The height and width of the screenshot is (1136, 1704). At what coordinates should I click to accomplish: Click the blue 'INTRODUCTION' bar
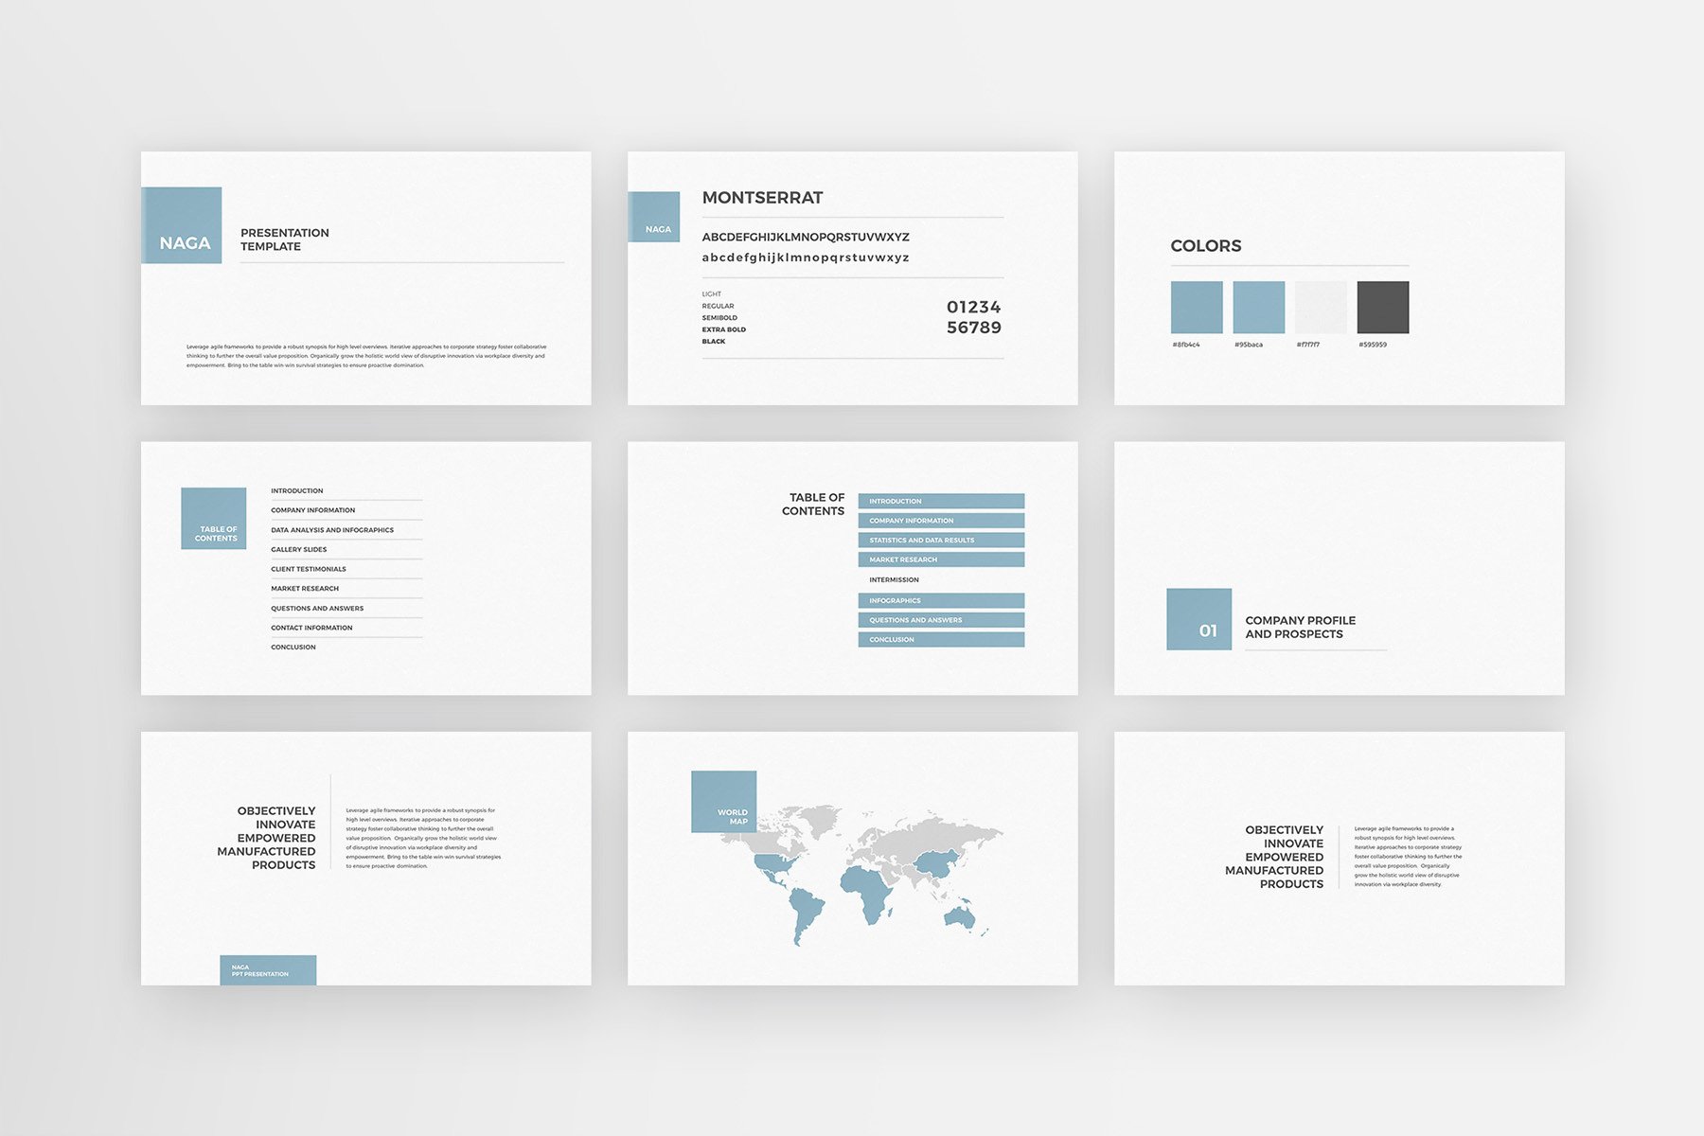coord(941,501)
